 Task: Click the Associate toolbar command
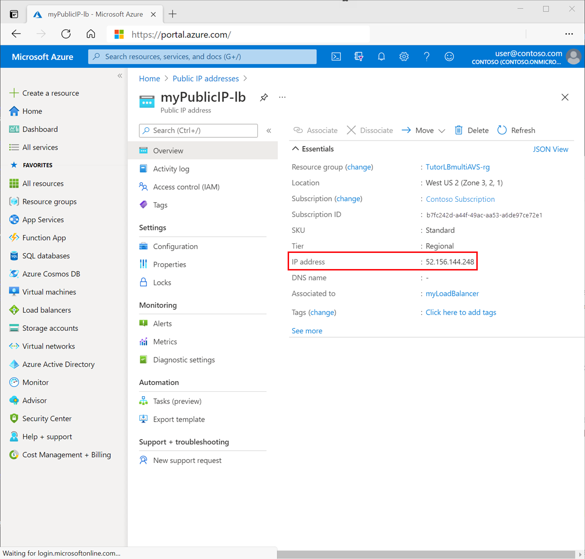pyautogui.click(x=315, y=131)
